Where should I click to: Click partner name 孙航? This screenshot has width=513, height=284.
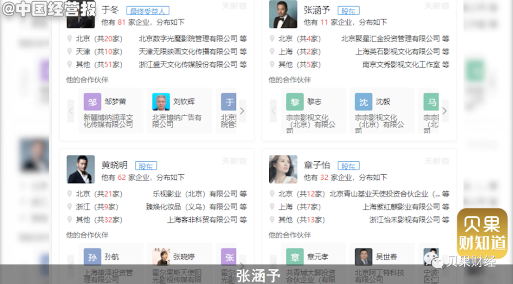click(x=111, y=257)
